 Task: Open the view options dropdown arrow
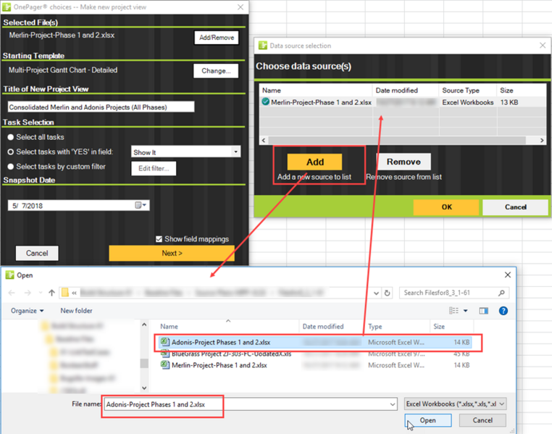point(465,311)
